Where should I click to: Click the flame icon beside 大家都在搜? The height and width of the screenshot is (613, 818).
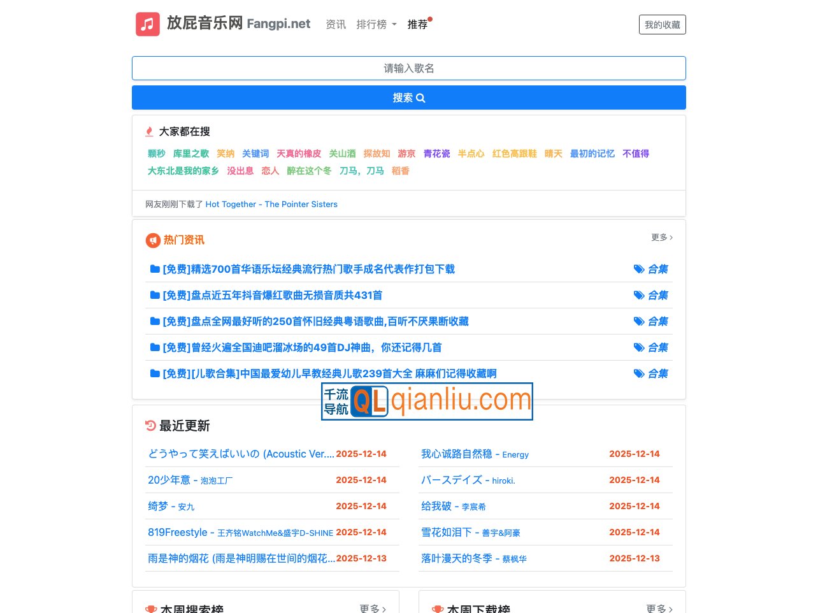pos(149,131)
